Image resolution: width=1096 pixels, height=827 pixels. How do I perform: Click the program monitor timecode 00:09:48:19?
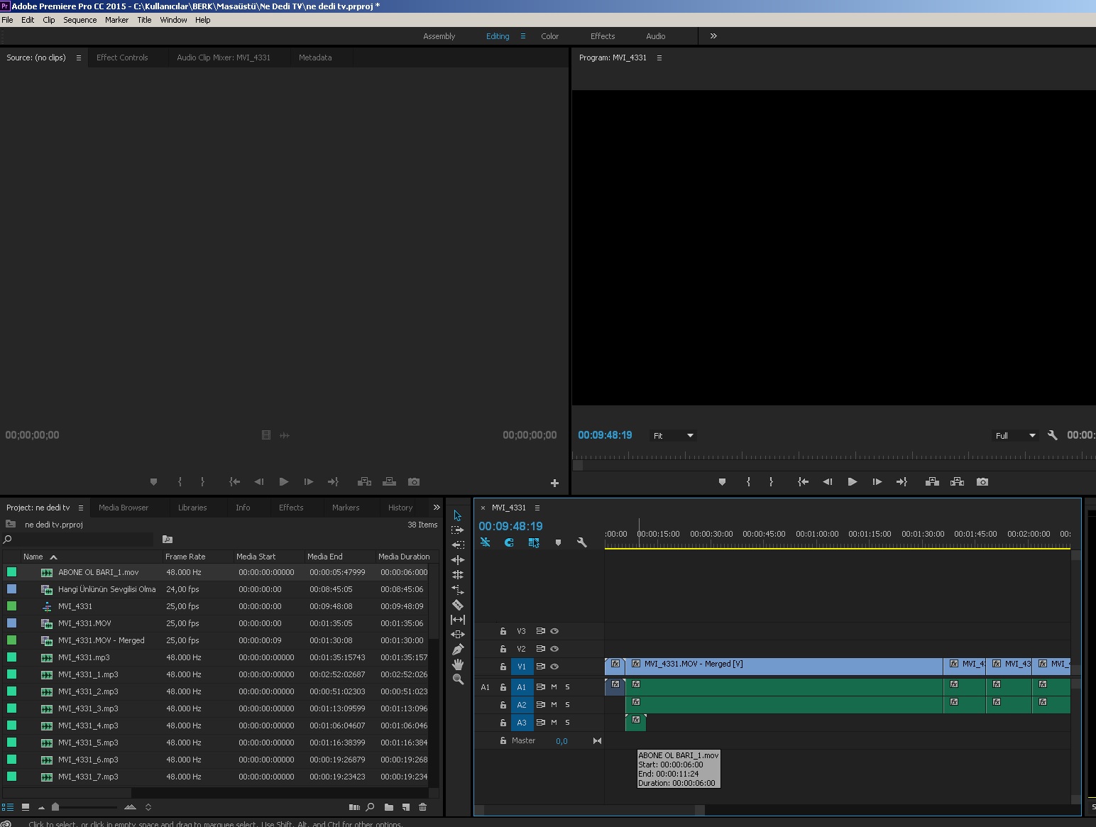[x=605, y=435]
